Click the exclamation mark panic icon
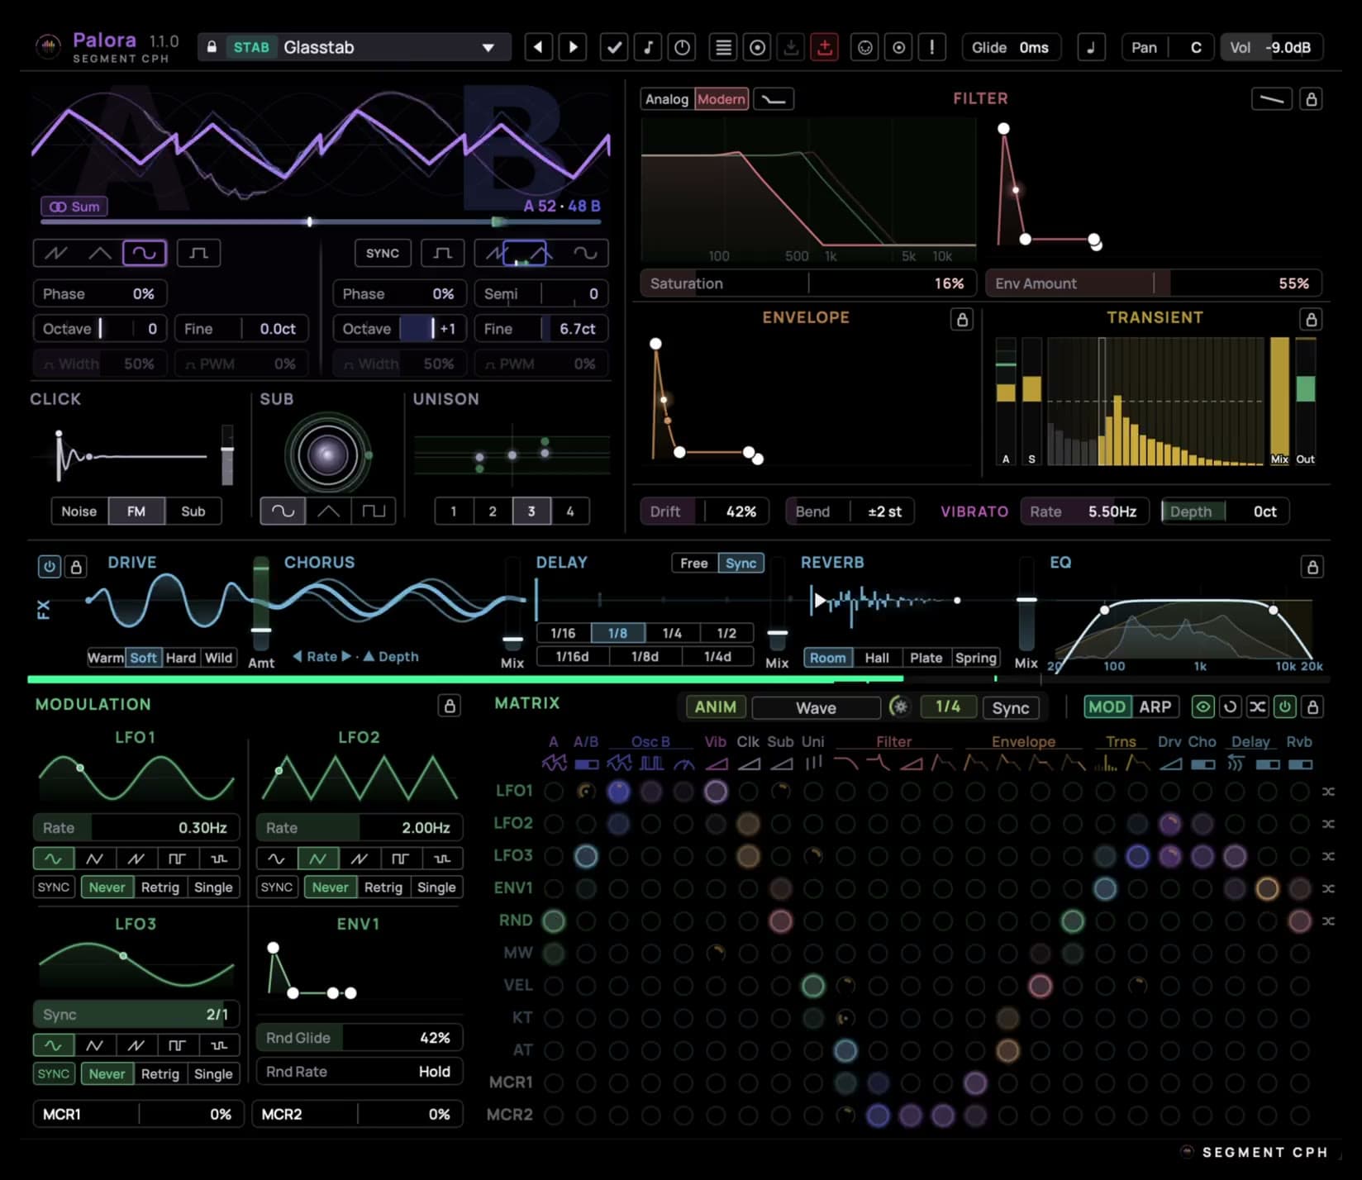Image resolution: width=1362 pixels, height=1180 pixels. tap(932, 47)
